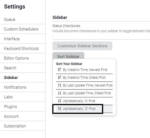Select Alphabetically, "Z" First option
This screenshot has height=138, width=150.
point(84,109)
